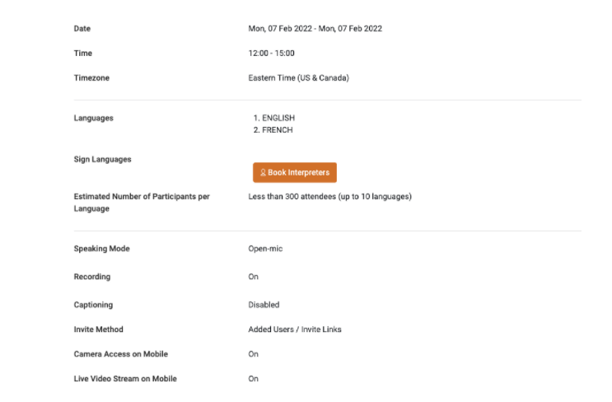612x402 pixels.
Task: Click the Estimated Number of Participants label
Action: point(142,202)
